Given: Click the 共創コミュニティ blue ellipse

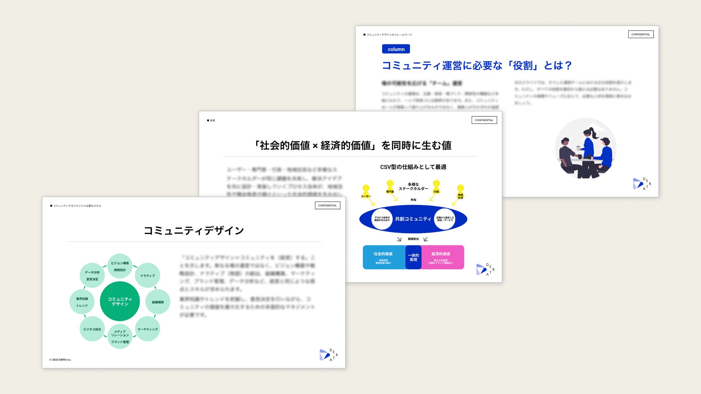Looking at the screenshot, I should [x=413, y=219].
